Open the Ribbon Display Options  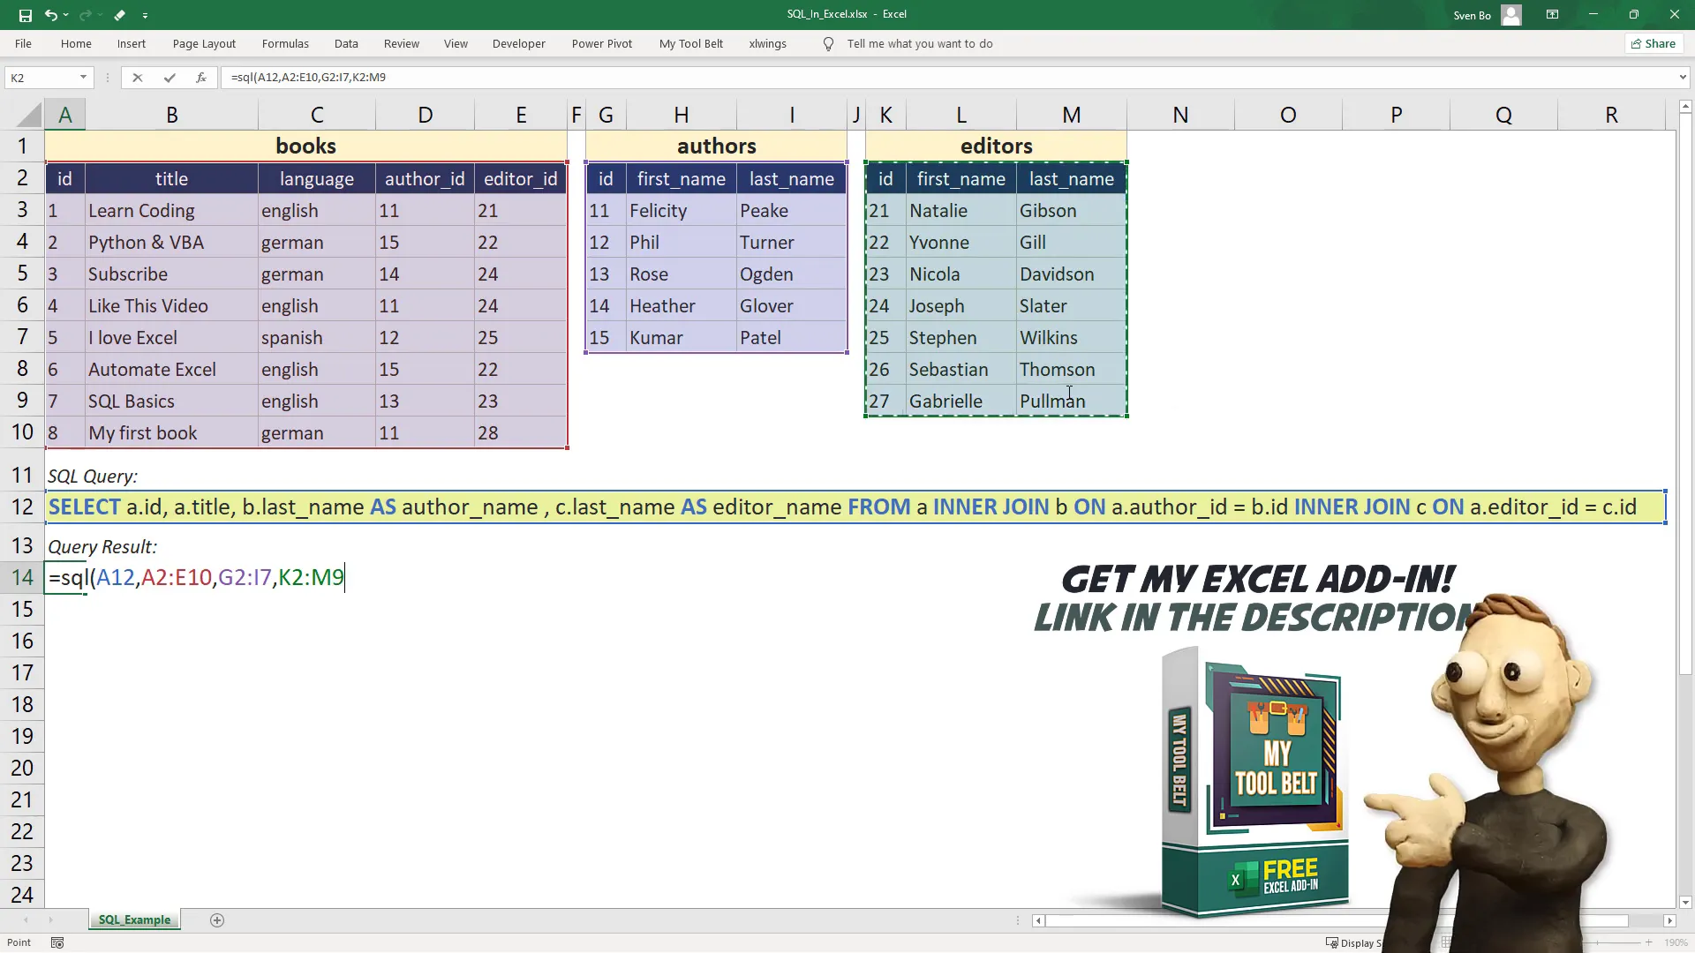tap(1552, 15)
